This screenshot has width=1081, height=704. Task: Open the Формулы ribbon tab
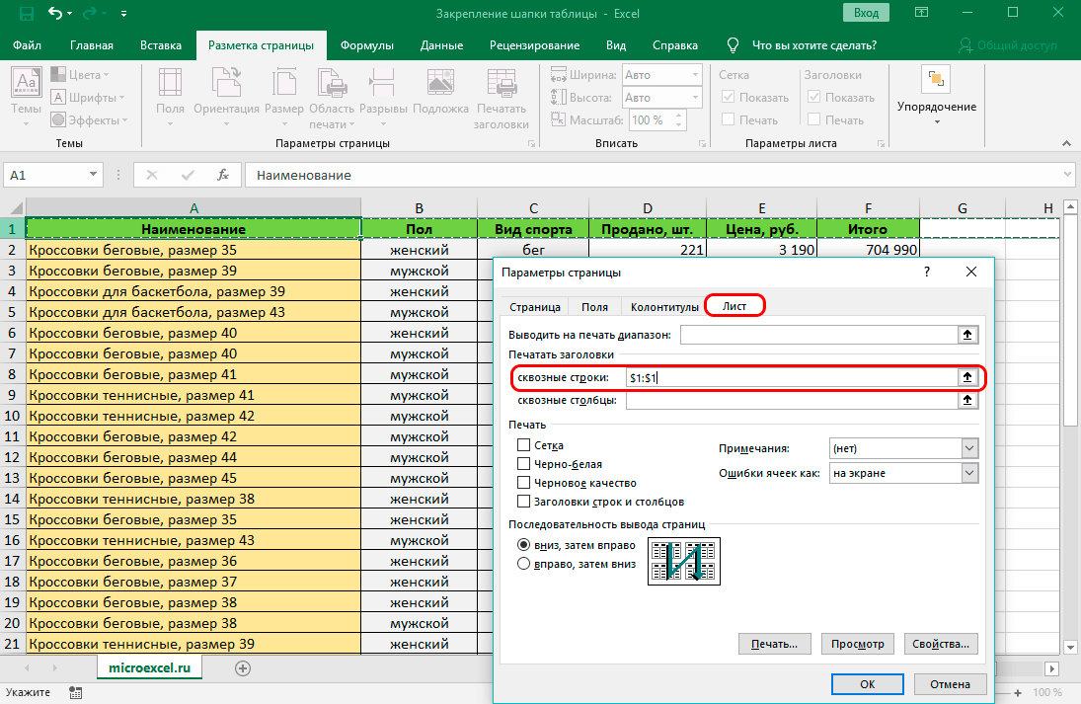click(367, 45)
